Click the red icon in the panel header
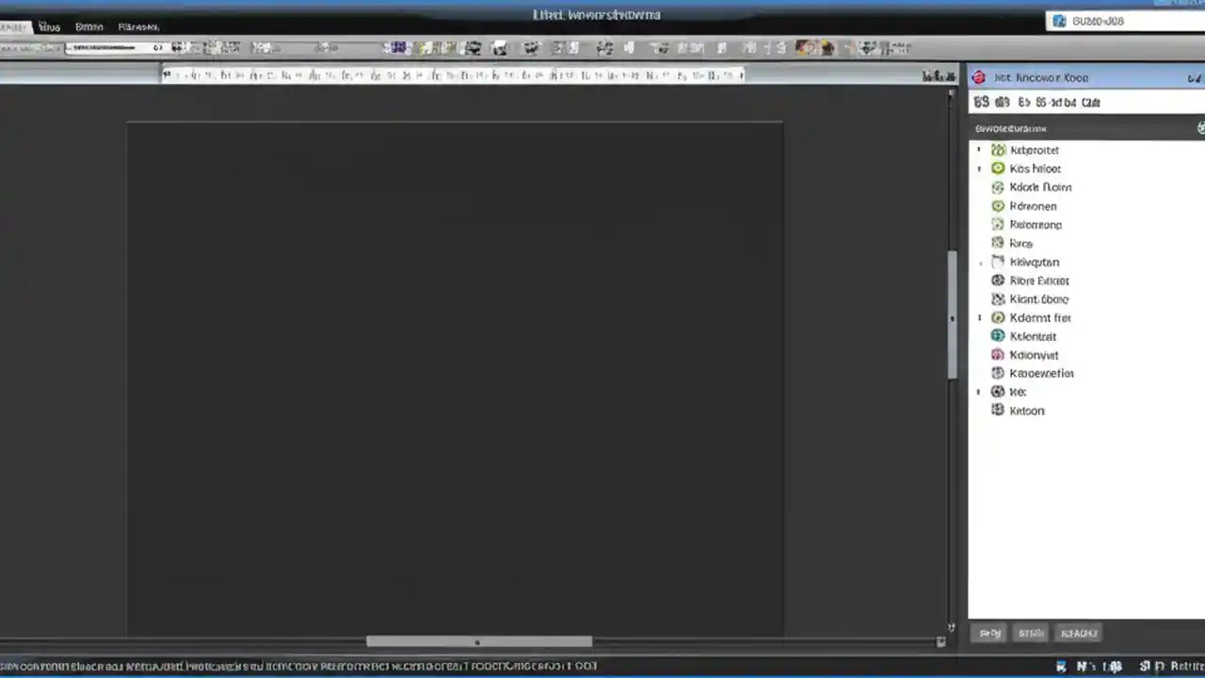The width and height of the screenshot is (1205, 678). pyautogui.click(x=979, y=77)
